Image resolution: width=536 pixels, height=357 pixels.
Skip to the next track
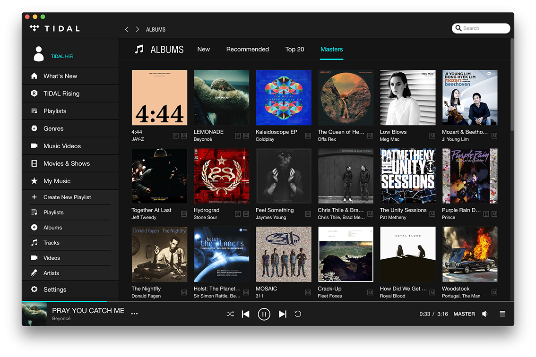pyautogui.click(x=282, y=314)
